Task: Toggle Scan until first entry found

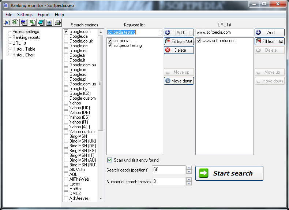Action: (x=109, y=160)
